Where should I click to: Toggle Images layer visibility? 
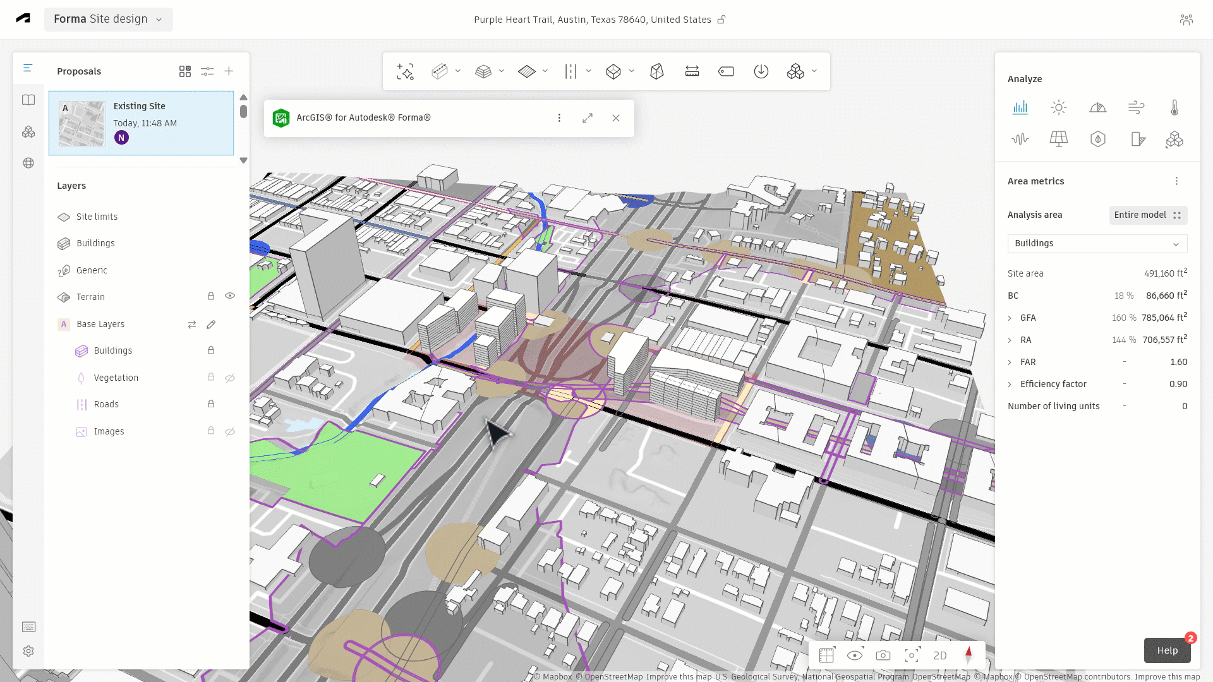pos(230,431)
